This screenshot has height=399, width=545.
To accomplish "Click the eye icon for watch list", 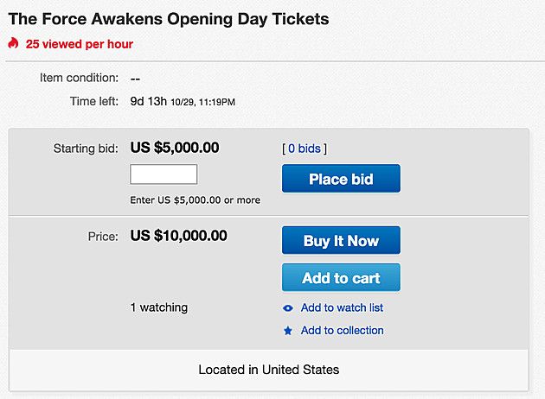I will pos(288,308).
